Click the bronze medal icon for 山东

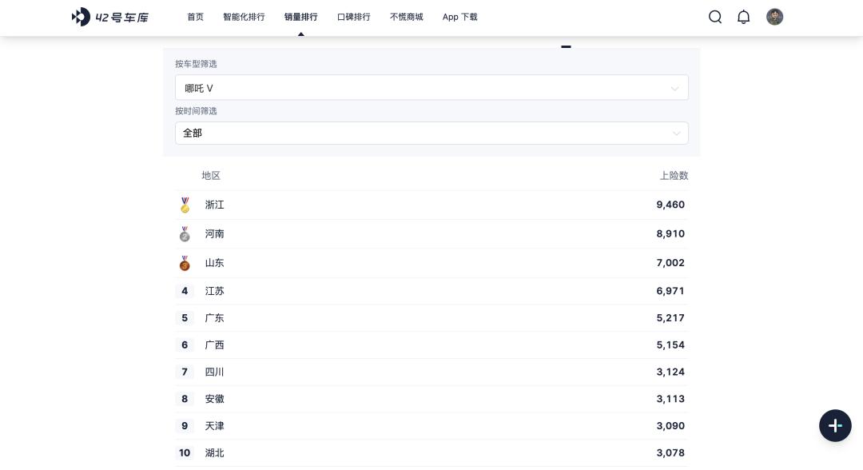(x=185, y=263)
